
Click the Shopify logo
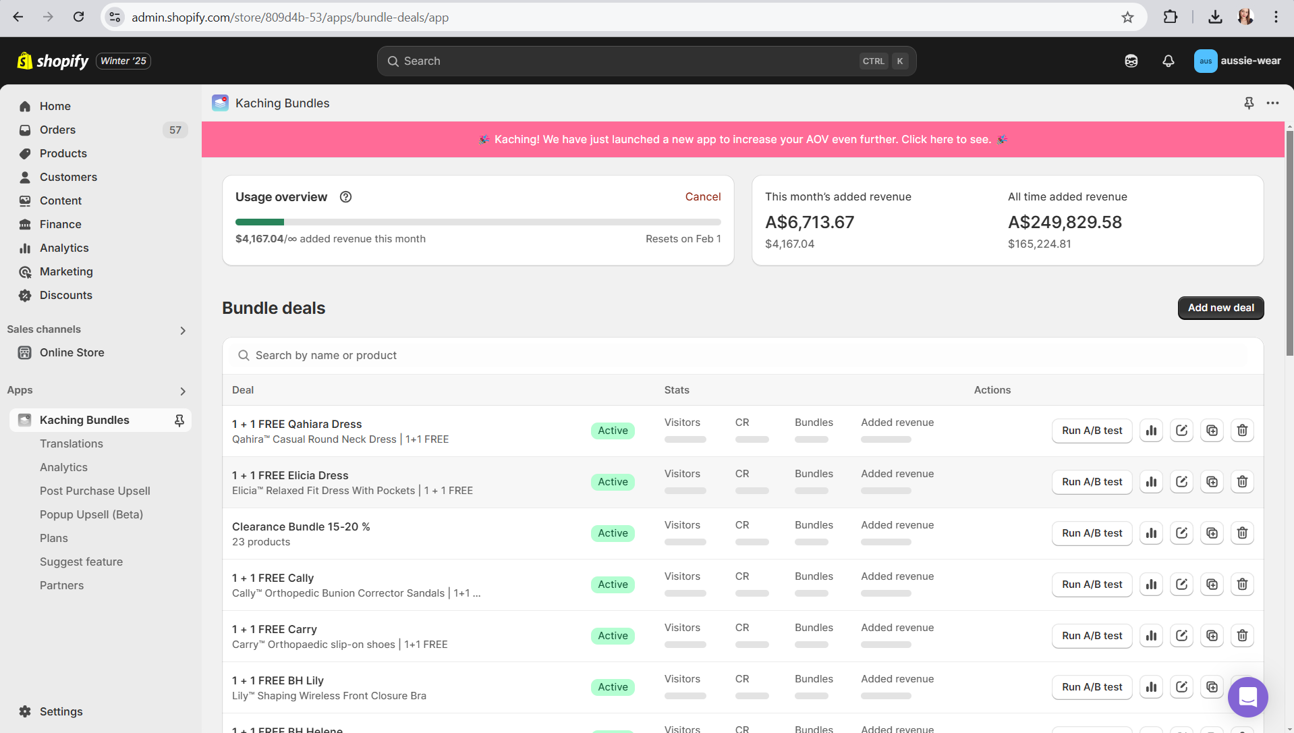[x=53, y=61]
